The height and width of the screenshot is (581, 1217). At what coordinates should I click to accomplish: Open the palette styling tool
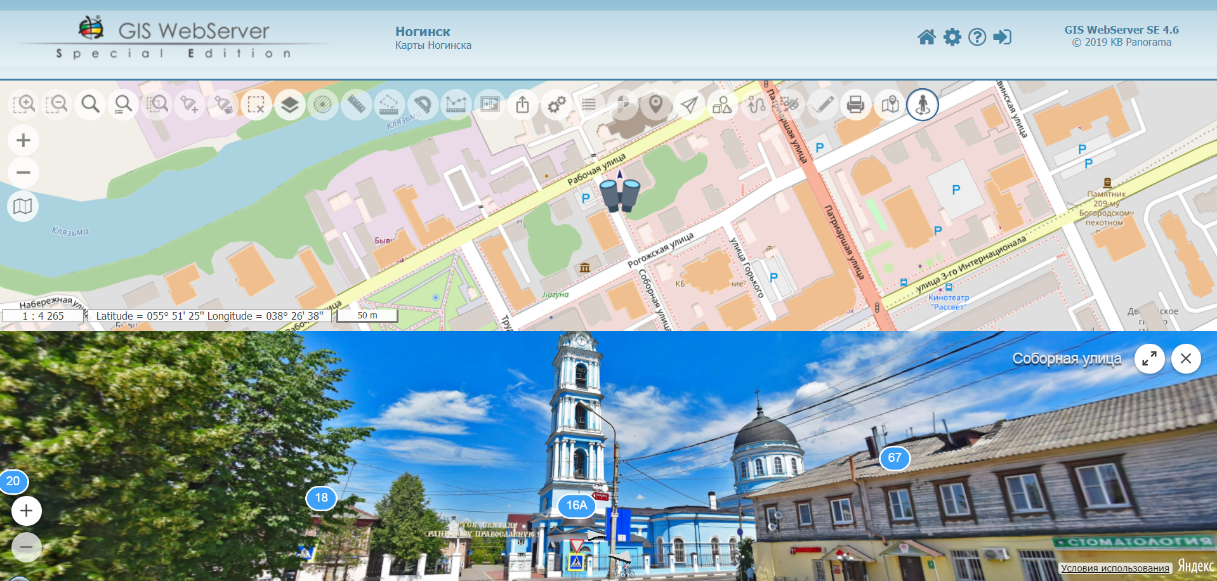tap(789, 104)
